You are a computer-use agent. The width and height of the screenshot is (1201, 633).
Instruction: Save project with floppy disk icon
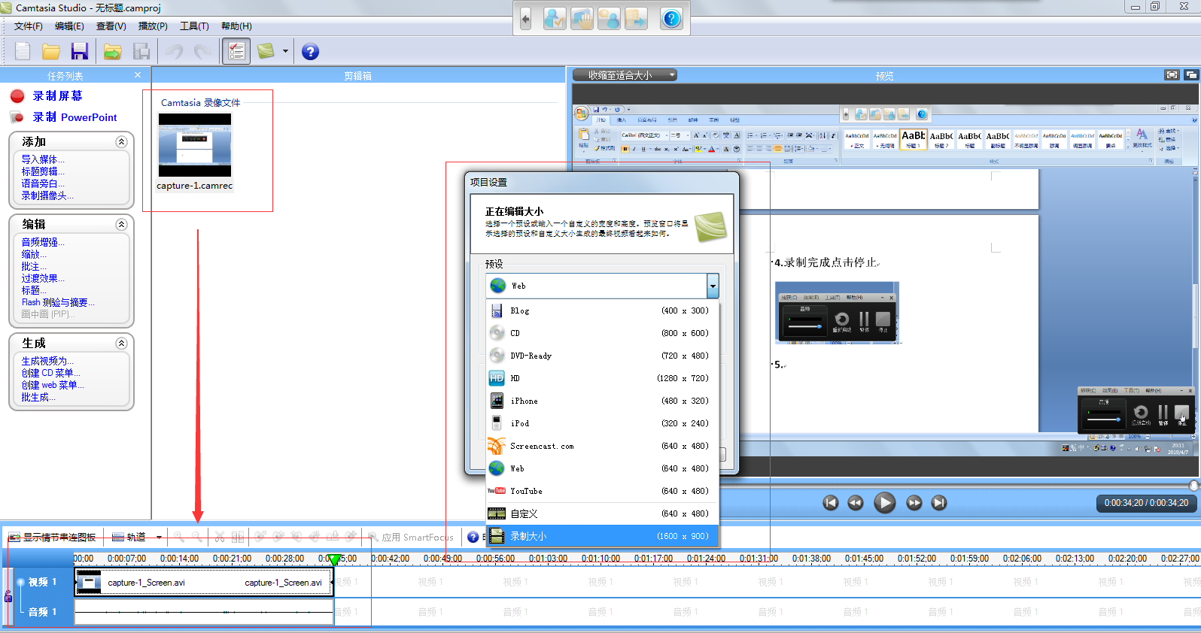(x=80, y=51)
